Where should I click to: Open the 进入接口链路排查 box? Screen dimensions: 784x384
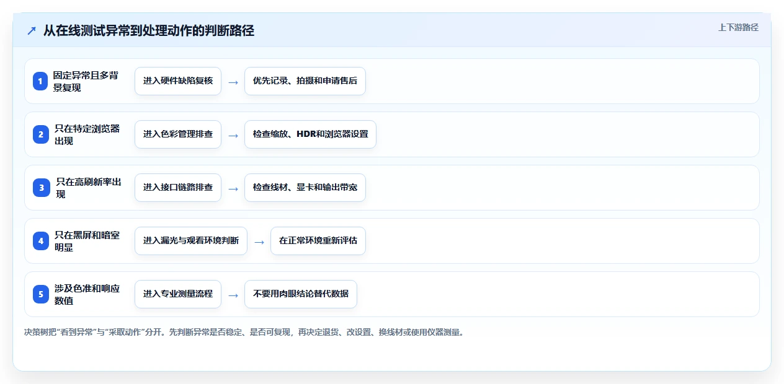click(x=178, y=188)
